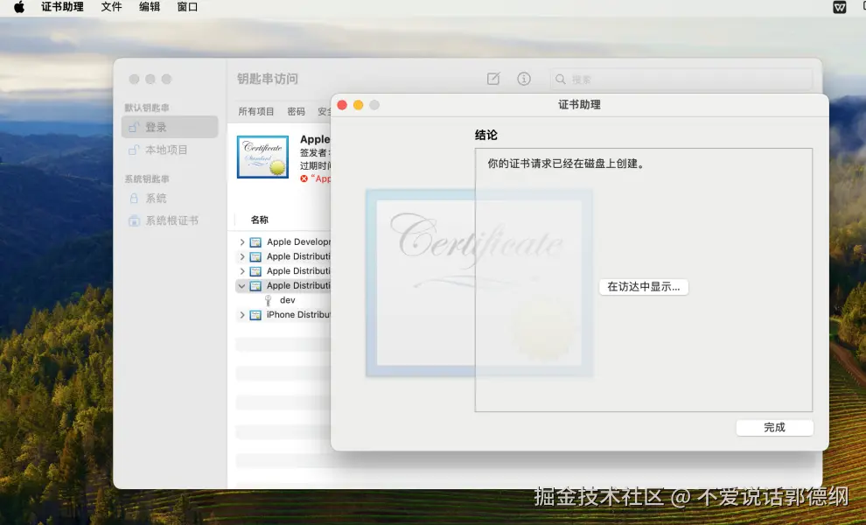Click the message 你的证书请求已经在磁盘上创建。
The image size is (866, 525).
[566, 164]
